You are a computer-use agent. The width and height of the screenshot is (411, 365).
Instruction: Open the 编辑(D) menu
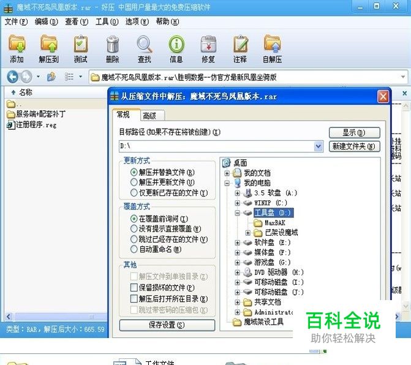(47, 21)
